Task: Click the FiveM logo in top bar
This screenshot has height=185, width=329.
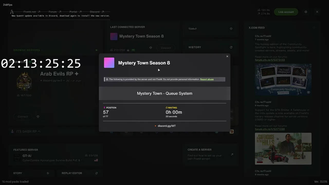Action: pyautogui.click(x=12, y=12)
